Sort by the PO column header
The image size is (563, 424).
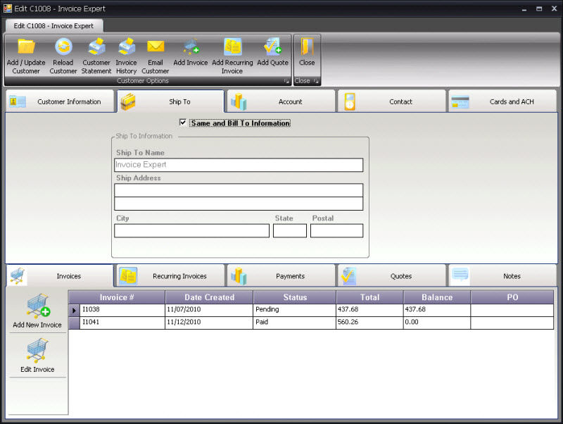[x=512, y=297]
